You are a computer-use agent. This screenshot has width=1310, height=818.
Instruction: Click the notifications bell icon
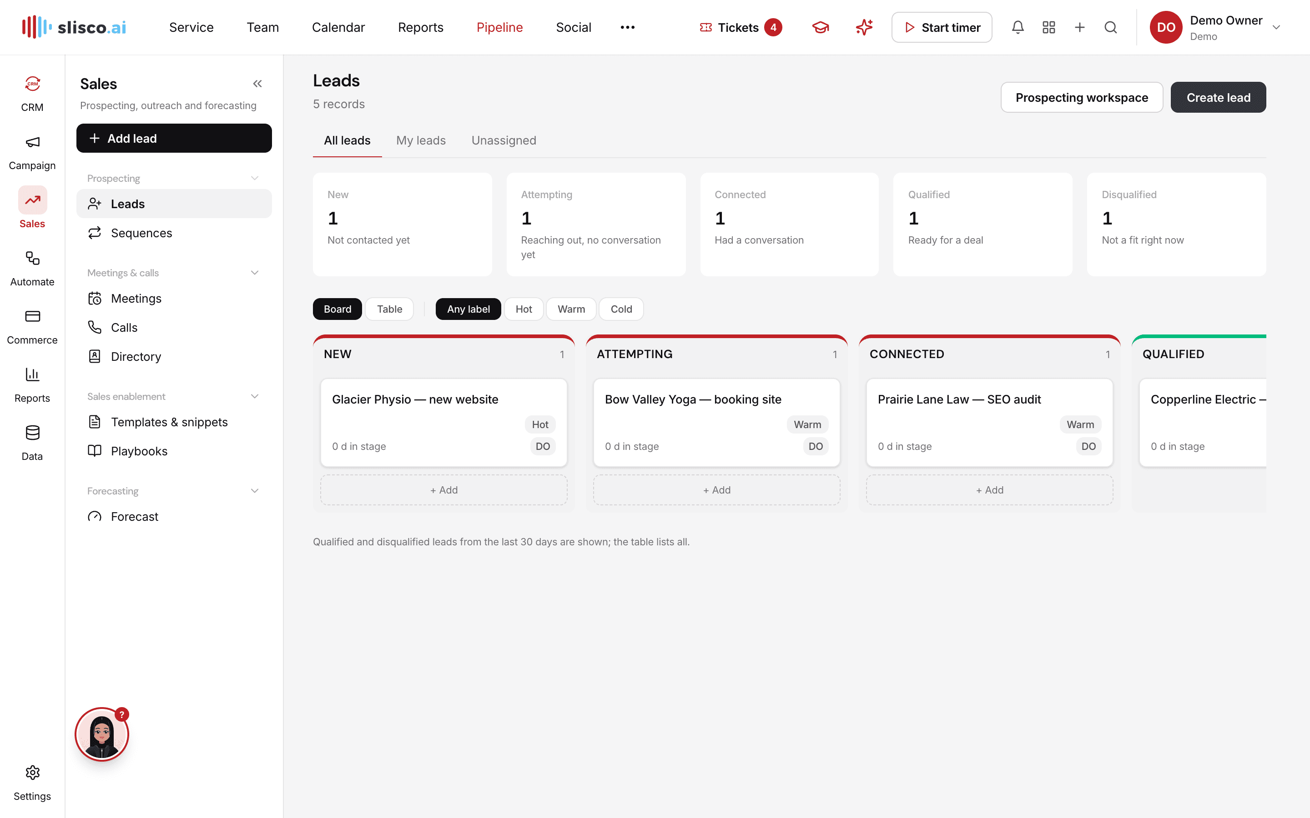tap(1018, 27)
